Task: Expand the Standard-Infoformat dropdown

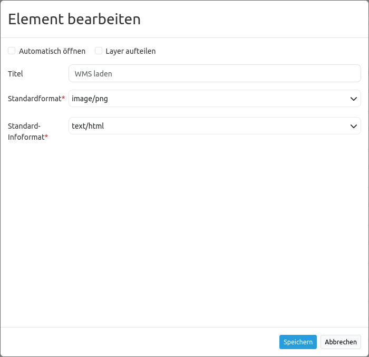Action: click(215, 126)
